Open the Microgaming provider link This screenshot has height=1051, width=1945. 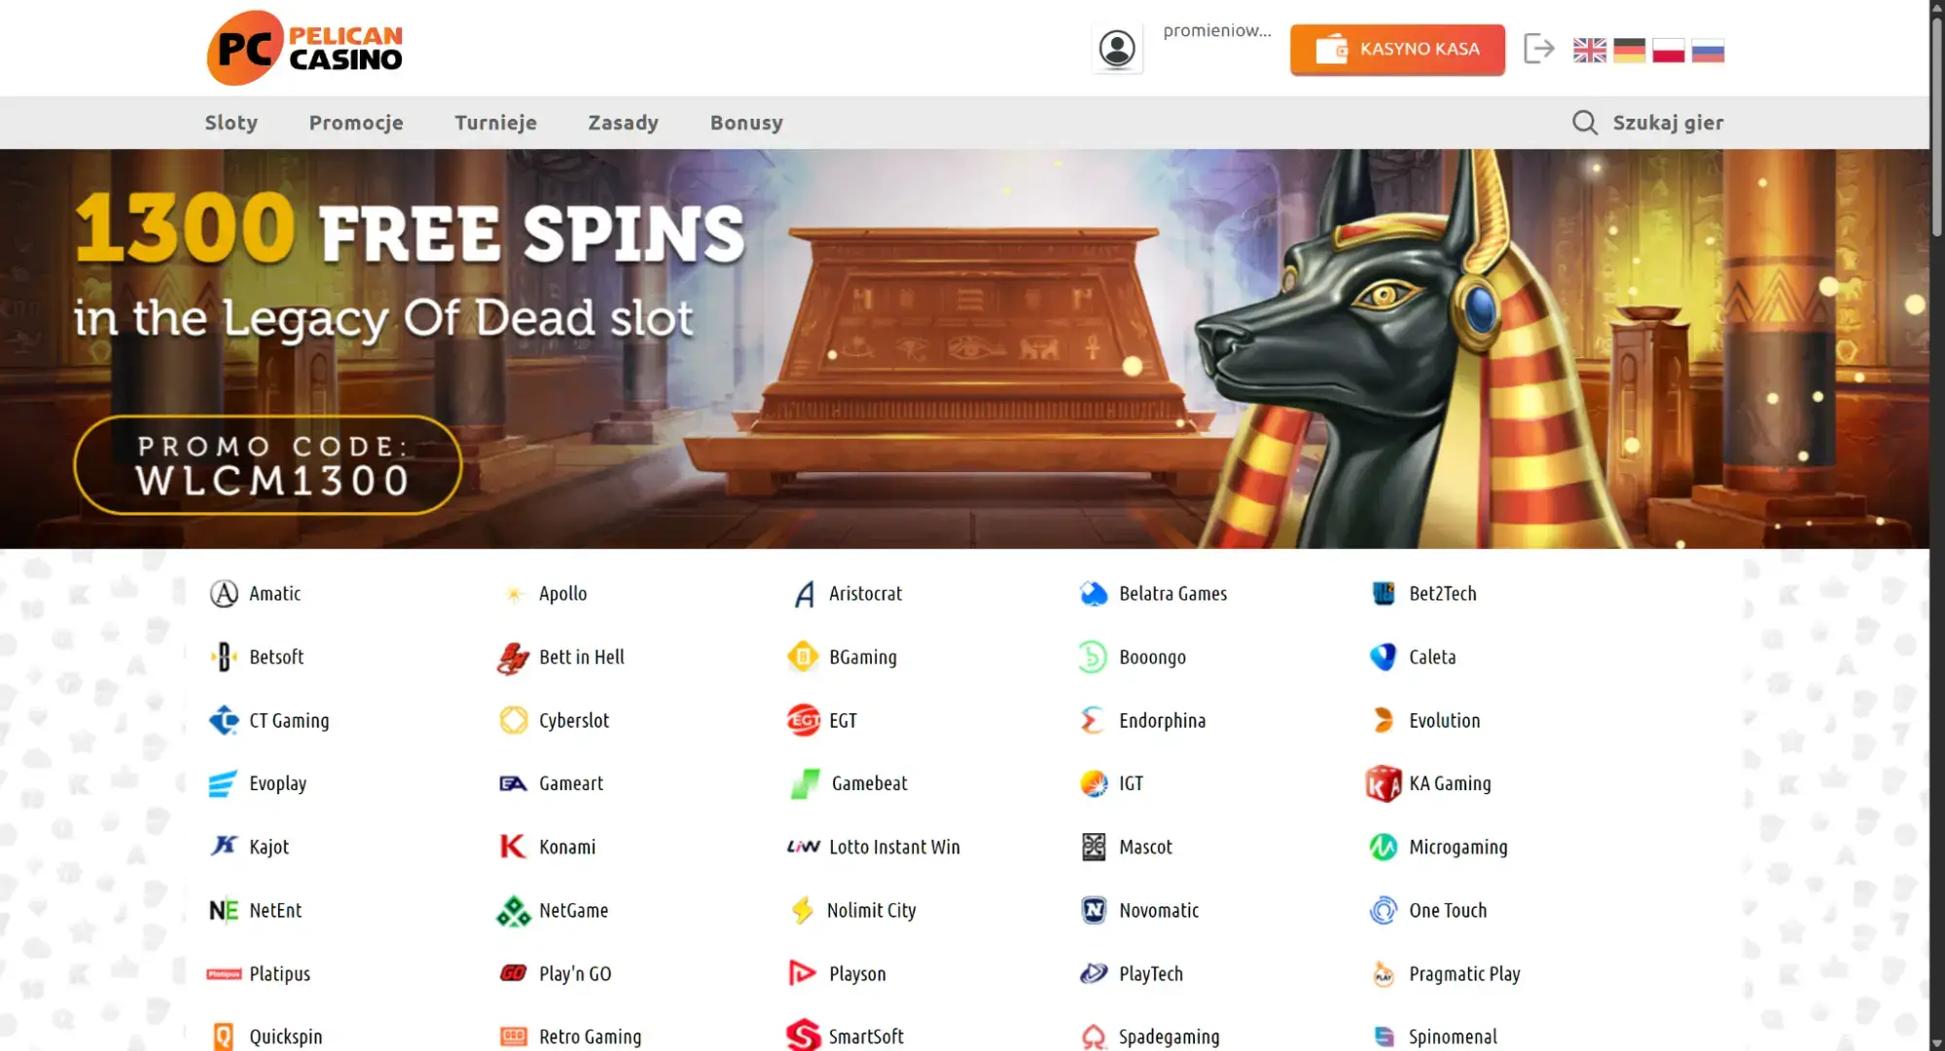(1438, 847)
